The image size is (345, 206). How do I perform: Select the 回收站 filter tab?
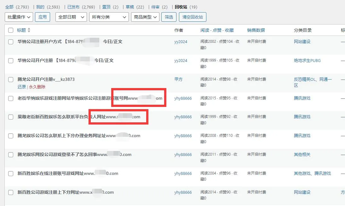[x=181, y=7]
